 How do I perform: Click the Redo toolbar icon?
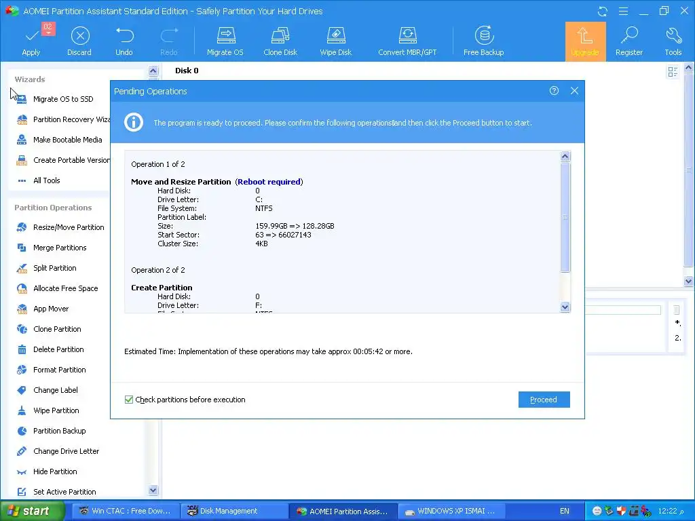coord(169,41)
